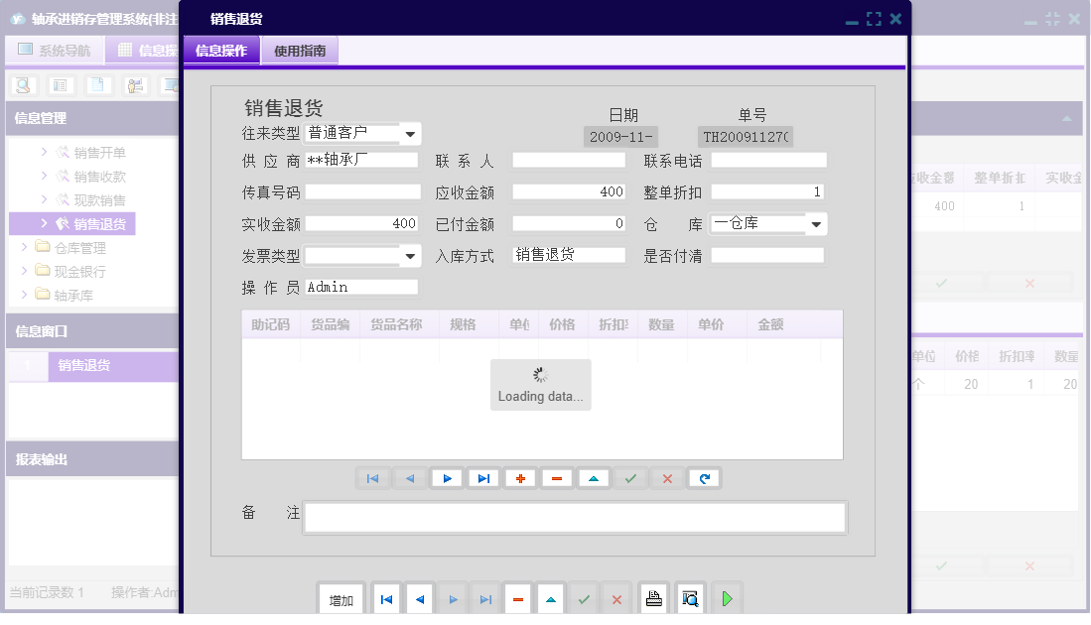Select the 信息操作 tab
This screenshot has height=625, width=1091.
(220, 50)
